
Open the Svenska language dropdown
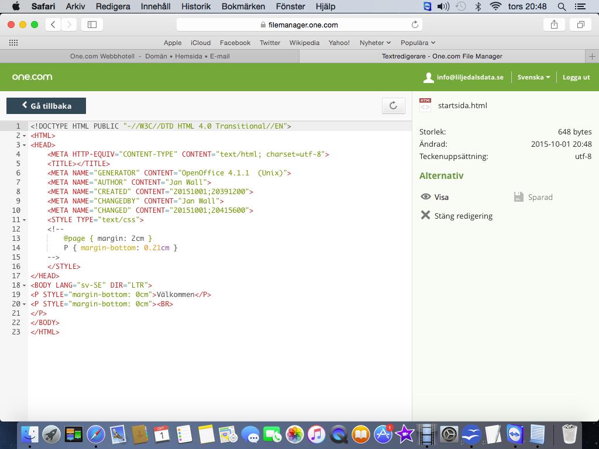pyautogui.click(x=533, y=77)
